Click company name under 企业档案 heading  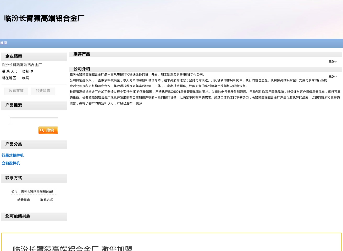[x=22, y=65]
